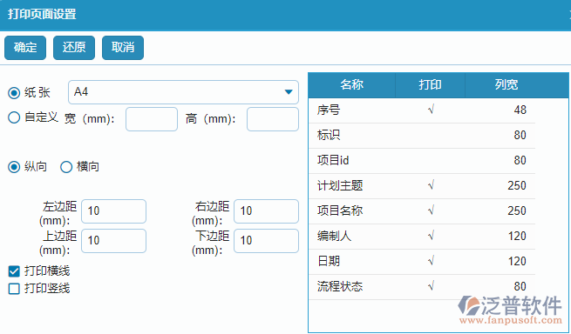Choose 横向 landscape orientation
This screenshot has height=334, width=571.
point(66,167)
